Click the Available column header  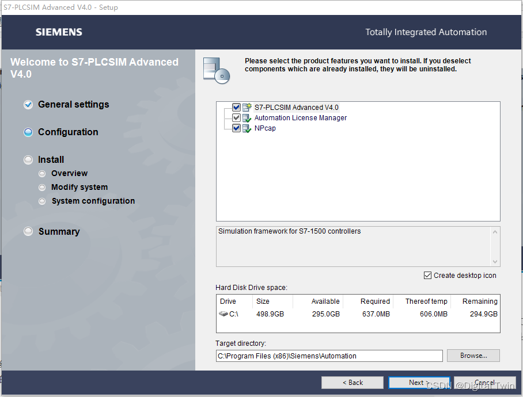(x=325, y=301)
